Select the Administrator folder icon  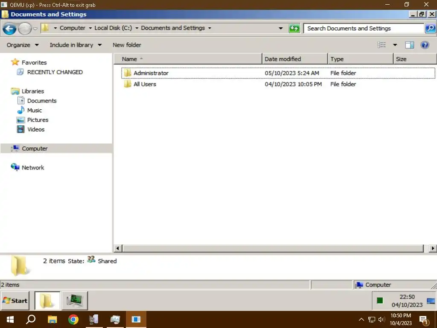(127, 73)
